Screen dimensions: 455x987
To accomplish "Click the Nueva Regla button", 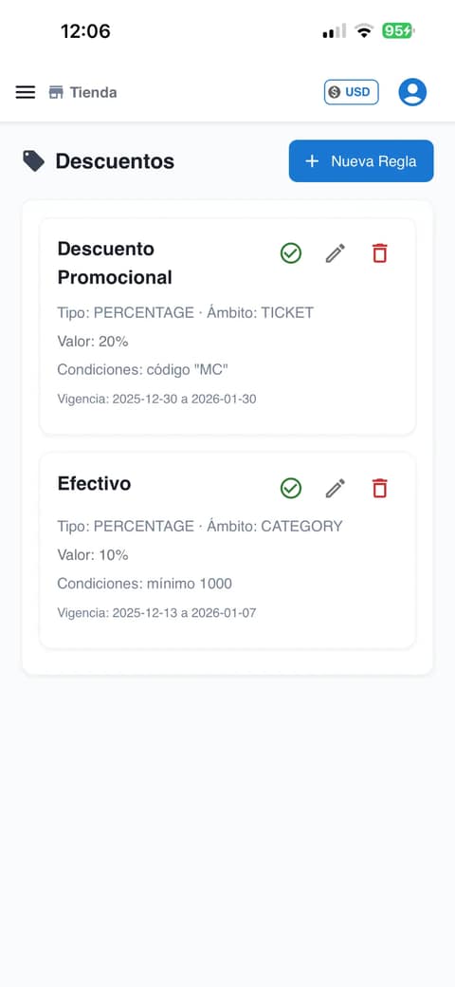I will [x=361, y=161].
